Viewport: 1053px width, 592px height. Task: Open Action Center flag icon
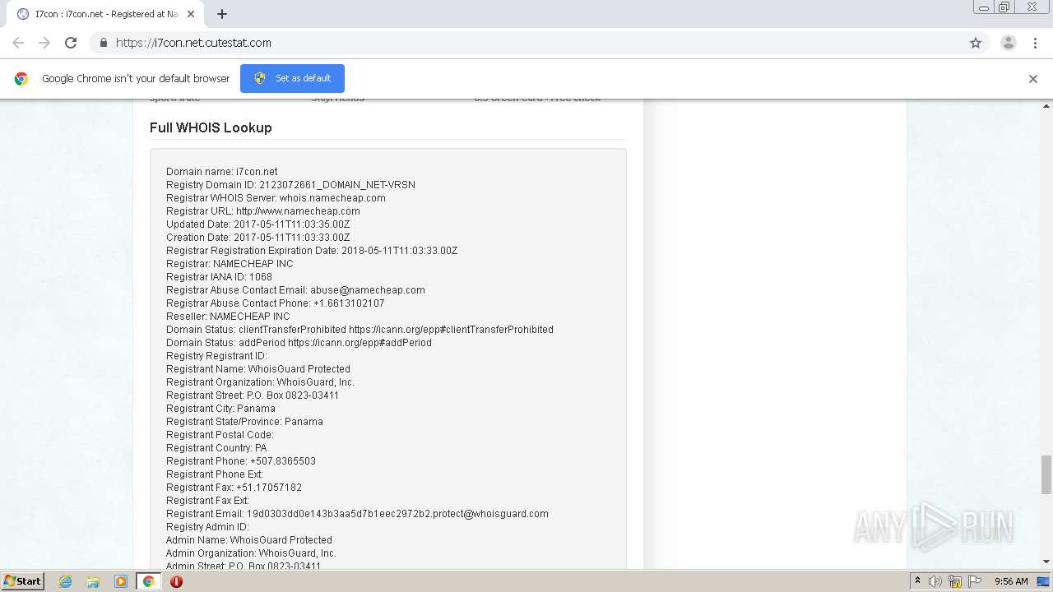(x=975, y=581)
